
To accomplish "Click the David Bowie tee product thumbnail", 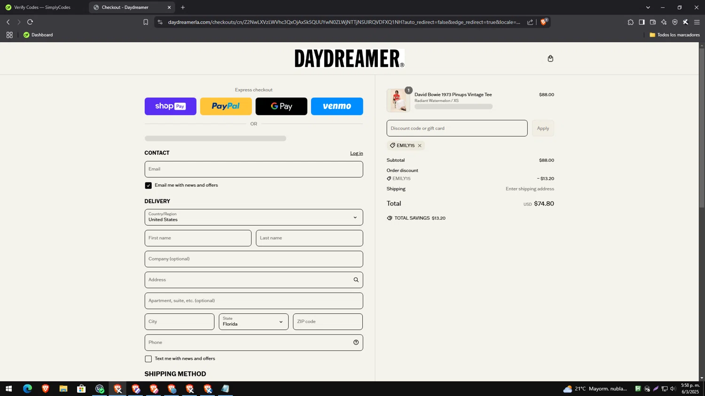I will (x=398, y=100).
